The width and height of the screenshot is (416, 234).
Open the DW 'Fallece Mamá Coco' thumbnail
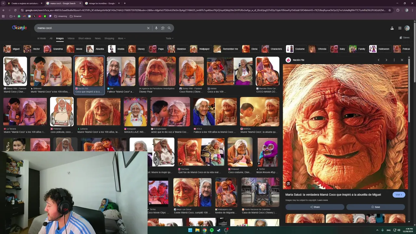tap(121, 71)
